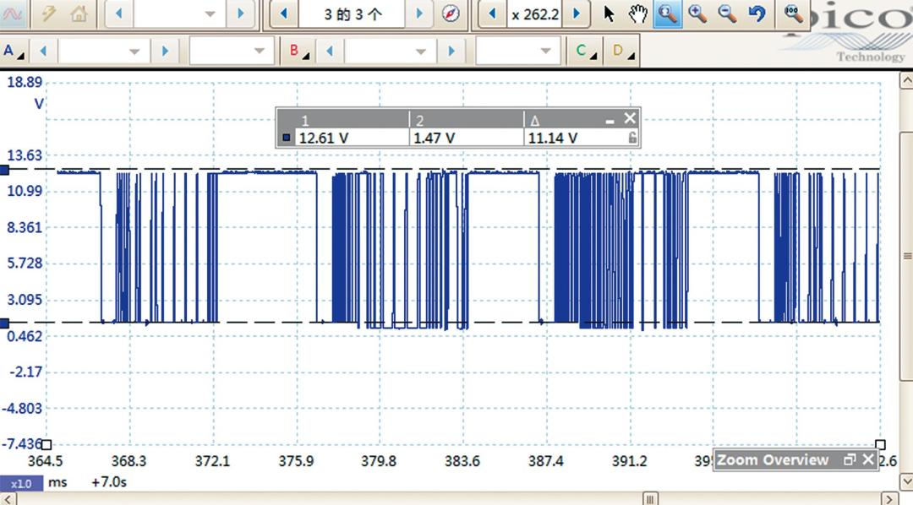Undo the last zoom with curved arrow
This screenshot has height=505, width=913.
click(x=757, y=14)
